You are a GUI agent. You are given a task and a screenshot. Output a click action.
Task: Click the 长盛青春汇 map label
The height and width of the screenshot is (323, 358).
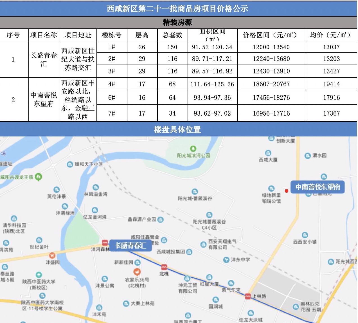tap(130, 246)
